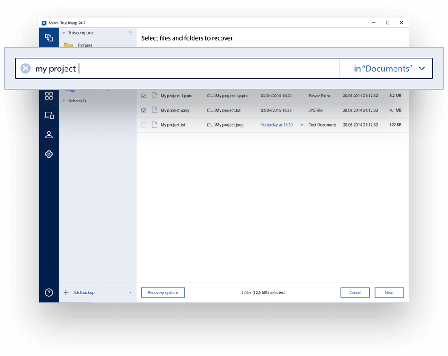Click the 122 KB size cell
448x356 pixels.
pos(395,125)
